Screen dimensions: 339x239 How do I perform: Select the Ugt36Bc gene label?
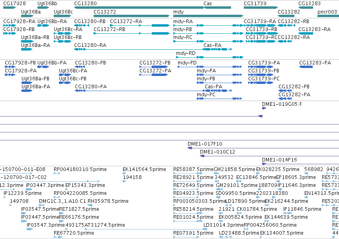63,12
